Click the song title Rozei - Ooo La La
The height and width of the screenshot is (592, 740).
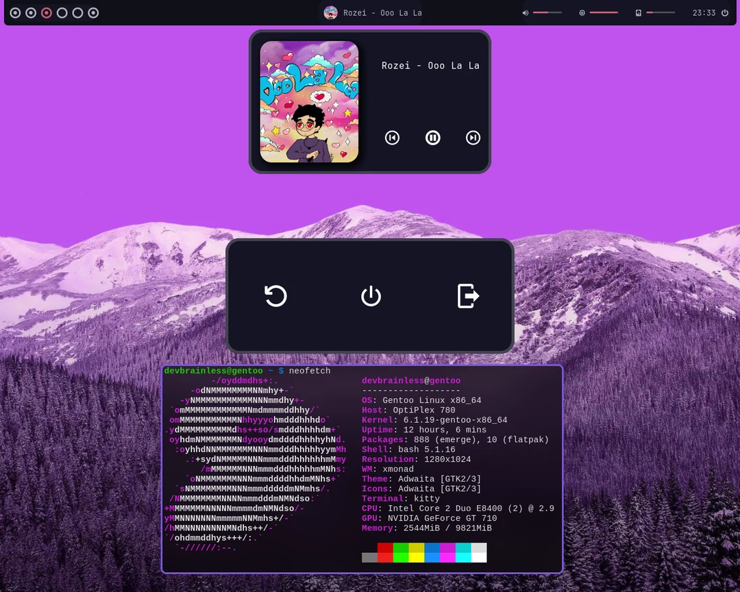(x=430, y=65)
